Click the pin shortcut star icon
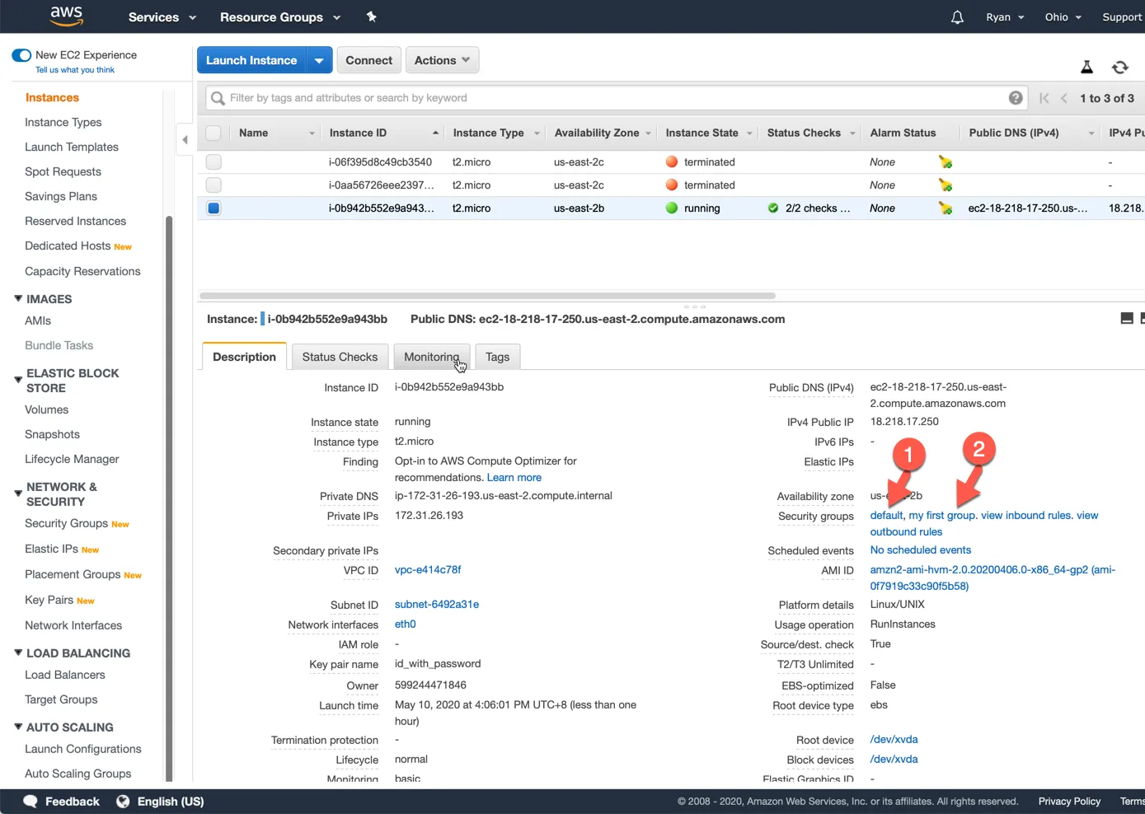Screen dimensions: 1145x814 pyautogui.click(x=372, y=16)
